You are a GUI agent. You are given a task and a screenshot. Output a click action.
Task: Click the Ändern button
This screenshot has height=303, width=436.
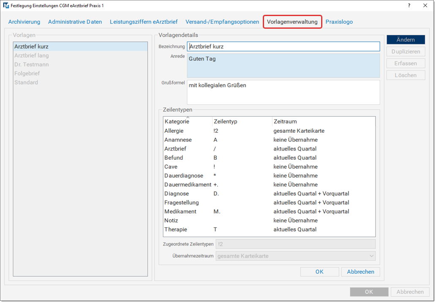(x=406, y=39)
